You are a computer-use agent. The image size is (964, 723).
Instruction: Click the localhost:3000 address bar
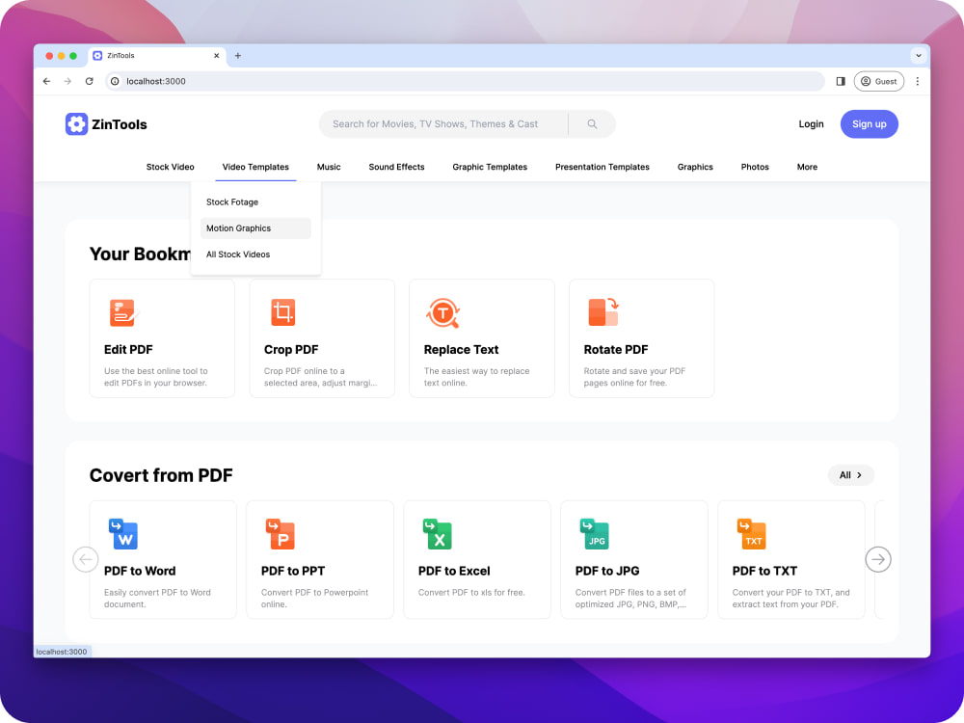465,81
